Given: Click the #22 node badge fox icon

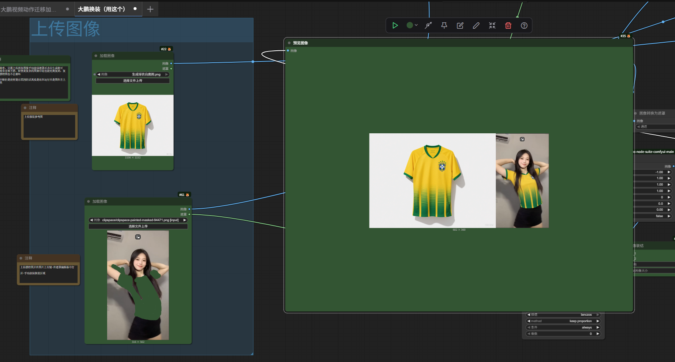Looking at the screenshot, I should [169, 49].
